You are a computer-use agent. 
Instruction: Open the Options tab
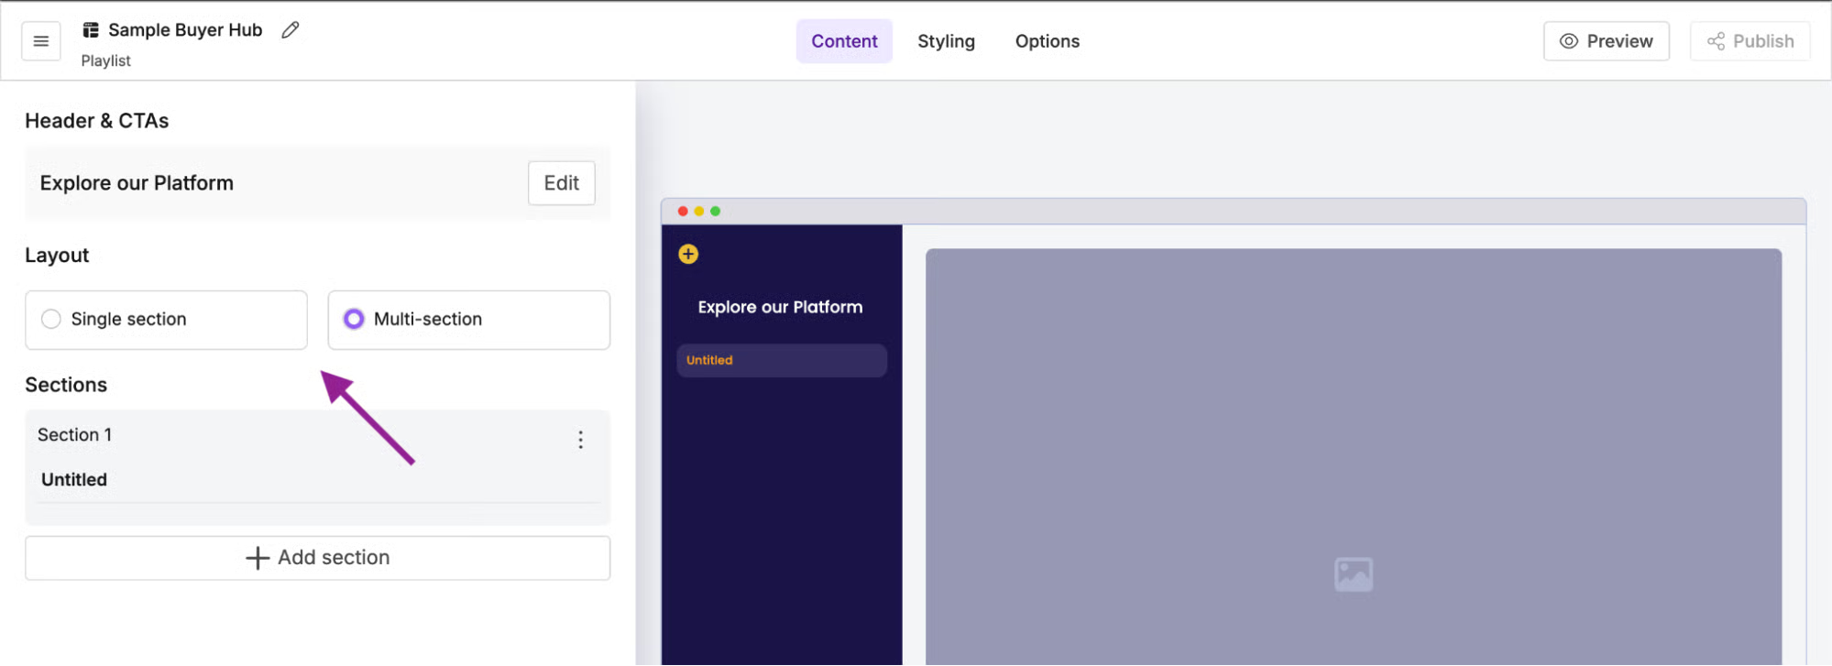(x=1047, y=41)
